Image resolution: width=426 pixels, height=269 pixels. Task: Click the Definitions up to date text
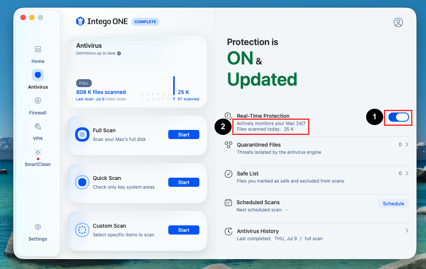96,53
